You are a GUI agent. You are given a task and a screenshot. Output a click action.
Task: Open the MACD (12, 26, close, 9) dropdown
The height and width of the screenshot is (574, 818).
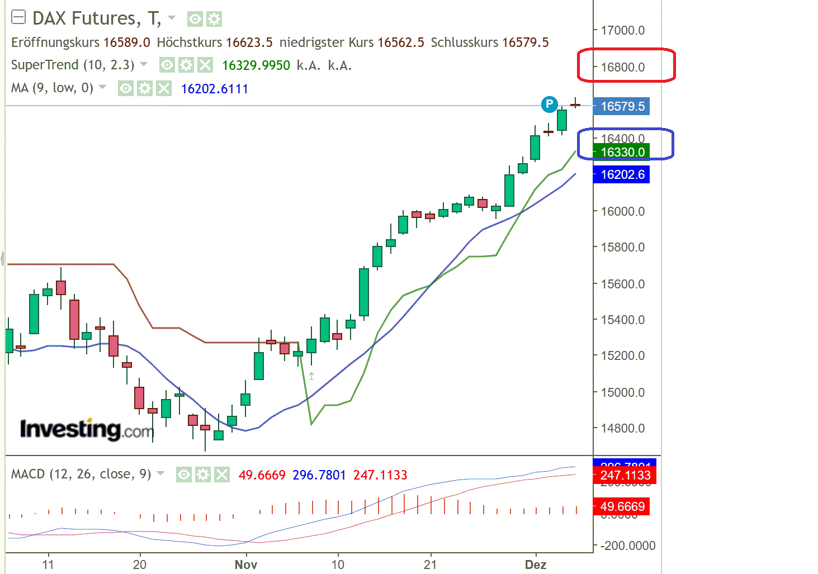pyautogui.click(x=160, y=473)
